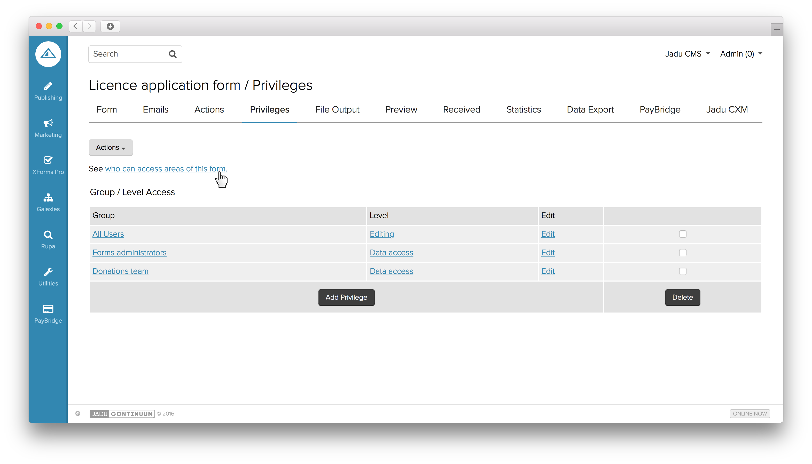
Task: Open the Forms administrators group link
Action: coord(129,253)
